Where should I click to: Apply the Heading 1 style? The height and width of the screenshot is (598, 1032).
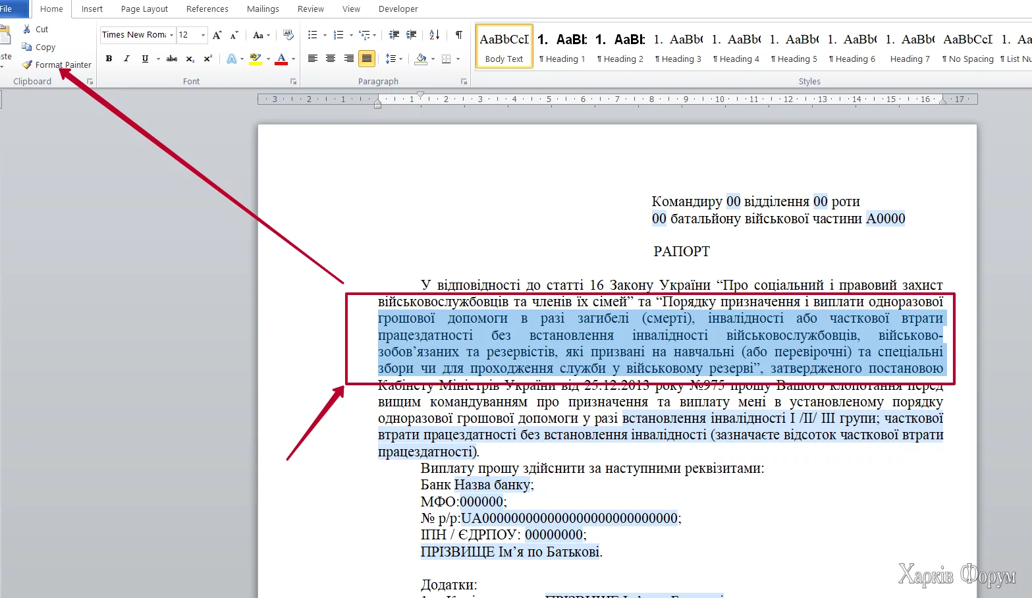(562, 46)
